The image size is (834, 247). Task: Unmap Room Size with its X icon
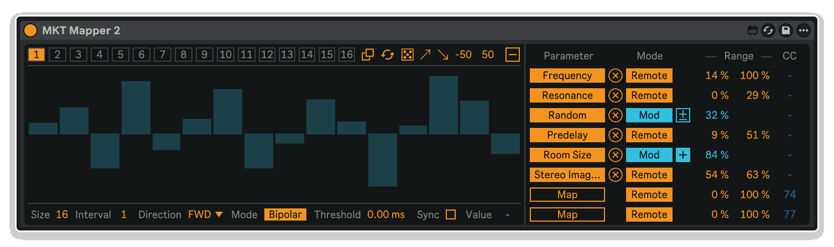point(616,155)
